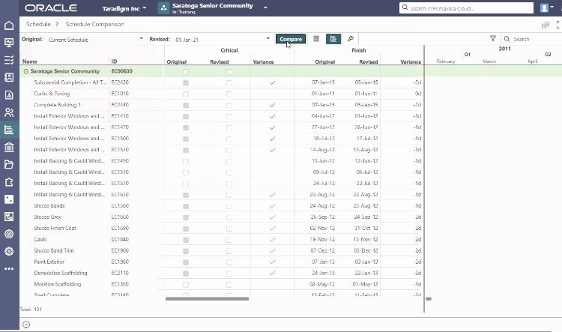
Task: Open the reports chart icon in sidebar
Action: coord(9,95)
